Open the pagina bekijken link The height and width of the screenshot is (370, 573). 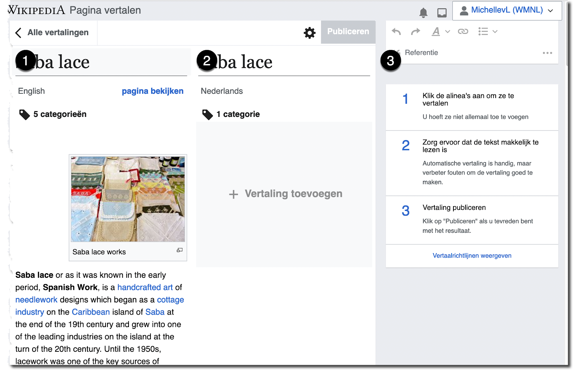tap(153, 91)
